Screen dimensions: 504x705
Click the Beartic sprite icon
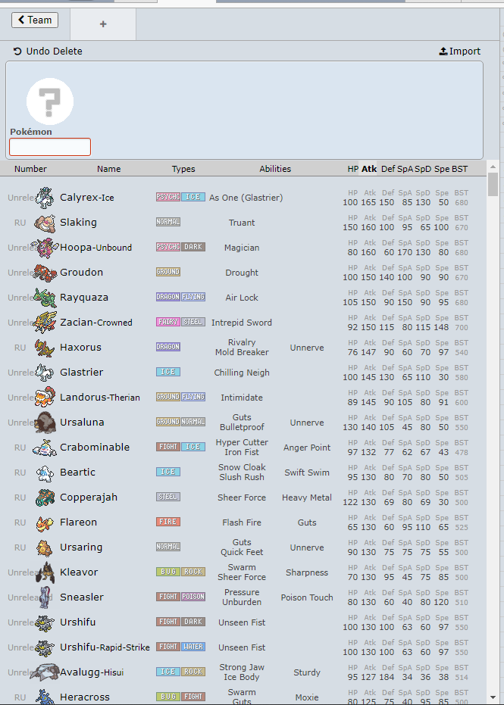pyautogui.click(x=45, y=473)
